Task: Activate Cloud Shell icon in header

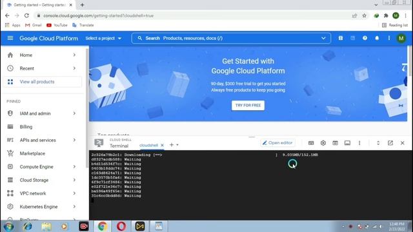Action: tap(353, 39)
